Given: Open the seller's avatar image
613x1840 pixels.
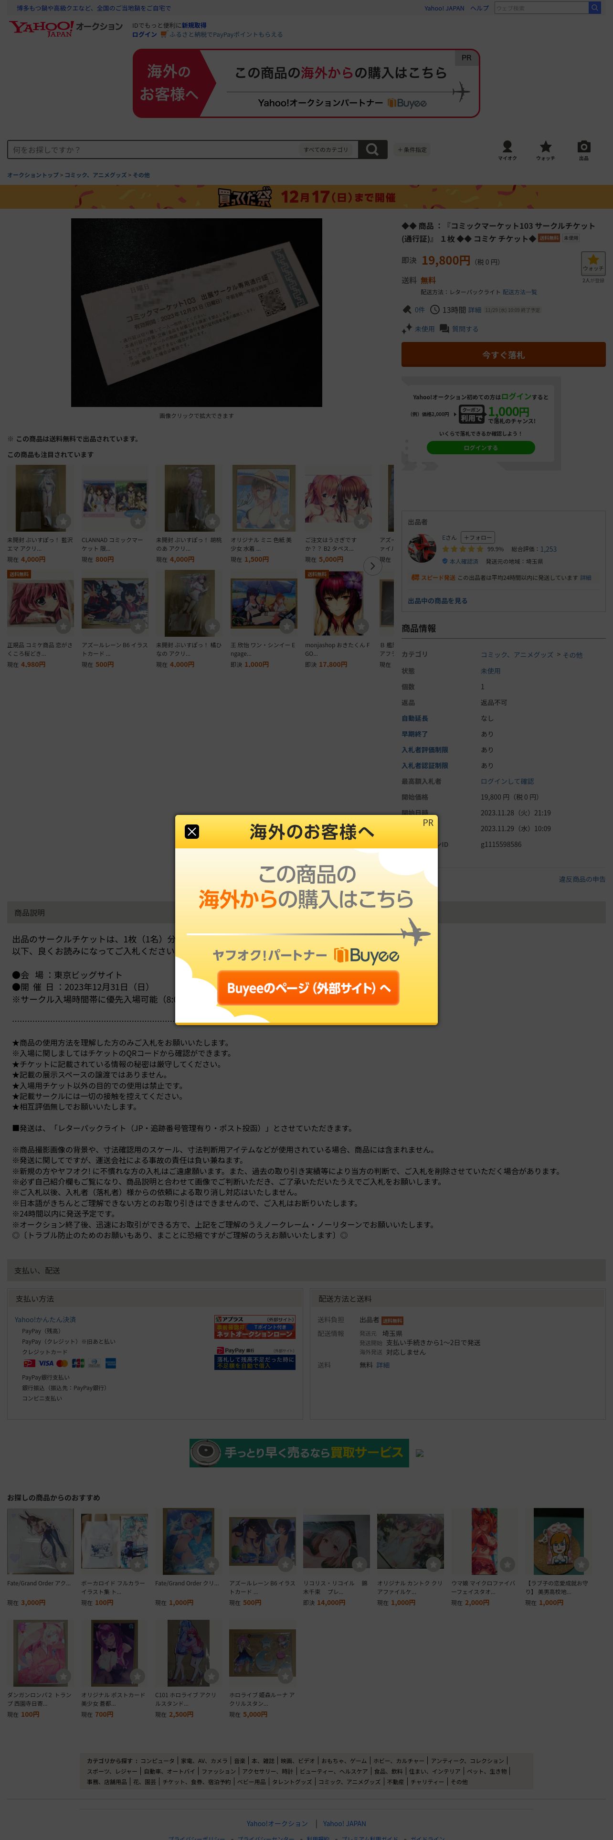Looking at the screenshot, I should pos(422,548).
